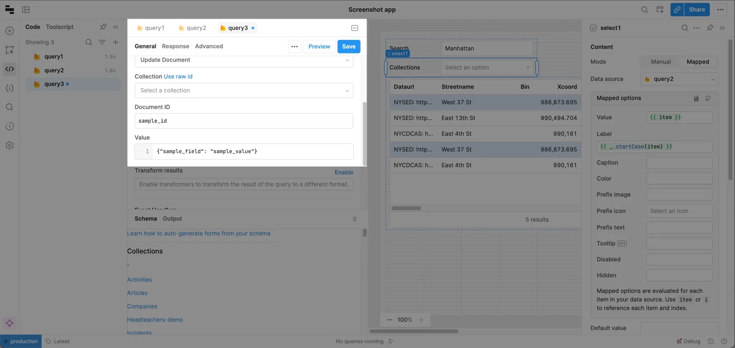Click the production environment badge

(x=21, y=341)
